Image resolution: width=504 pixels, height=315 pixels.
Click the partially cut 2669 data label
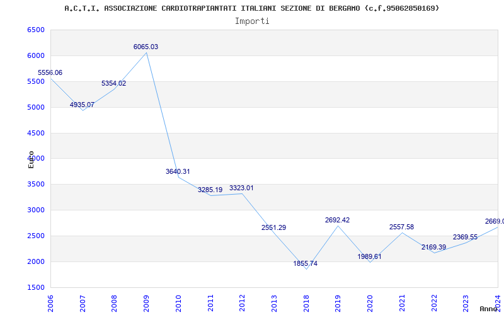(495, 222)
